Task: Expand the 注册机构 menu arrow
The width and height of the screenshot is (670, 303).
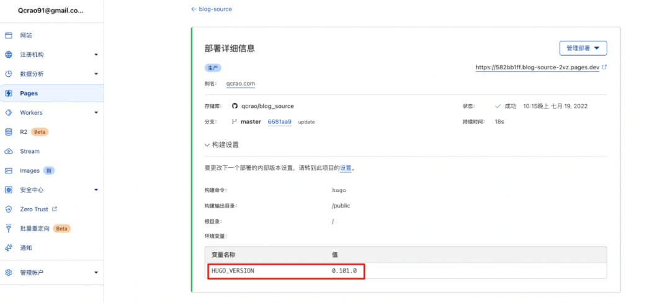Action: (96, 55)
